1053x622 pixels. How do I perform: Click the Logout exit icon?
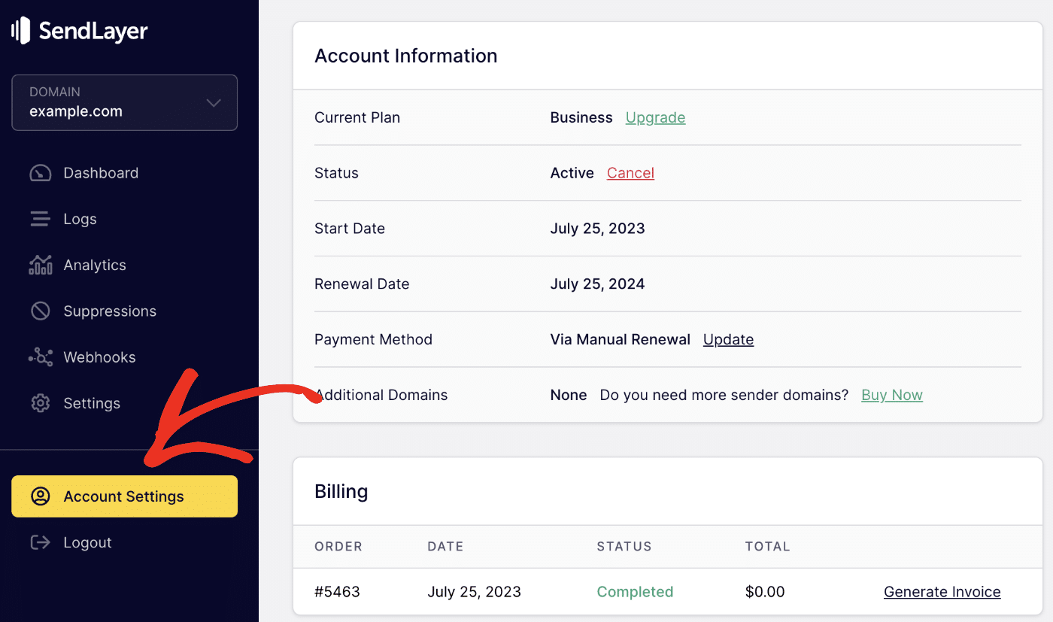40,542
